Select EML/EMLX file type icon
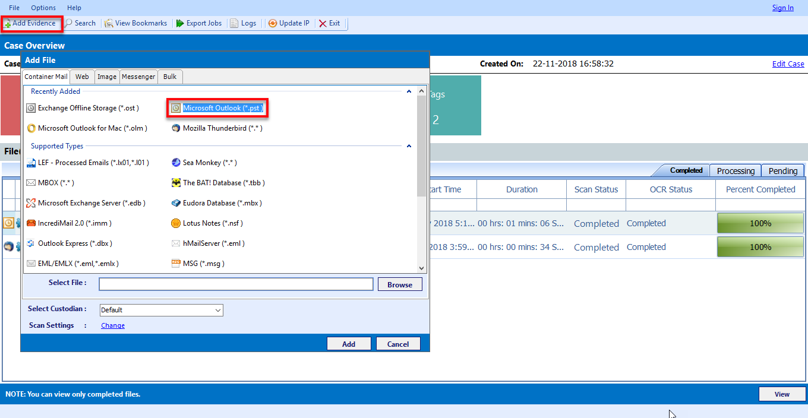The image size is (808, 418). pyautogui.click(x=31, y=264)
